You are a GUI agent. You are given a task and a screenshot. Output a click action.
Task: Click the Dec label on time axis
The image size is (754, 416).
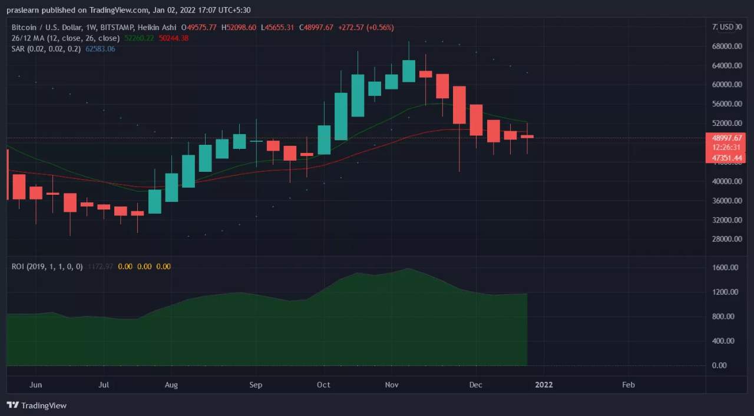[476, 385]
